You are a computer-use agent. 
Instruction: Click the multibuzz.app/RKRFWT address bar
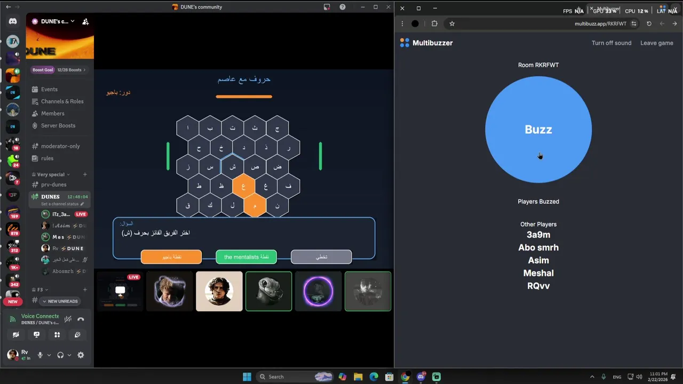pos(600,23)
